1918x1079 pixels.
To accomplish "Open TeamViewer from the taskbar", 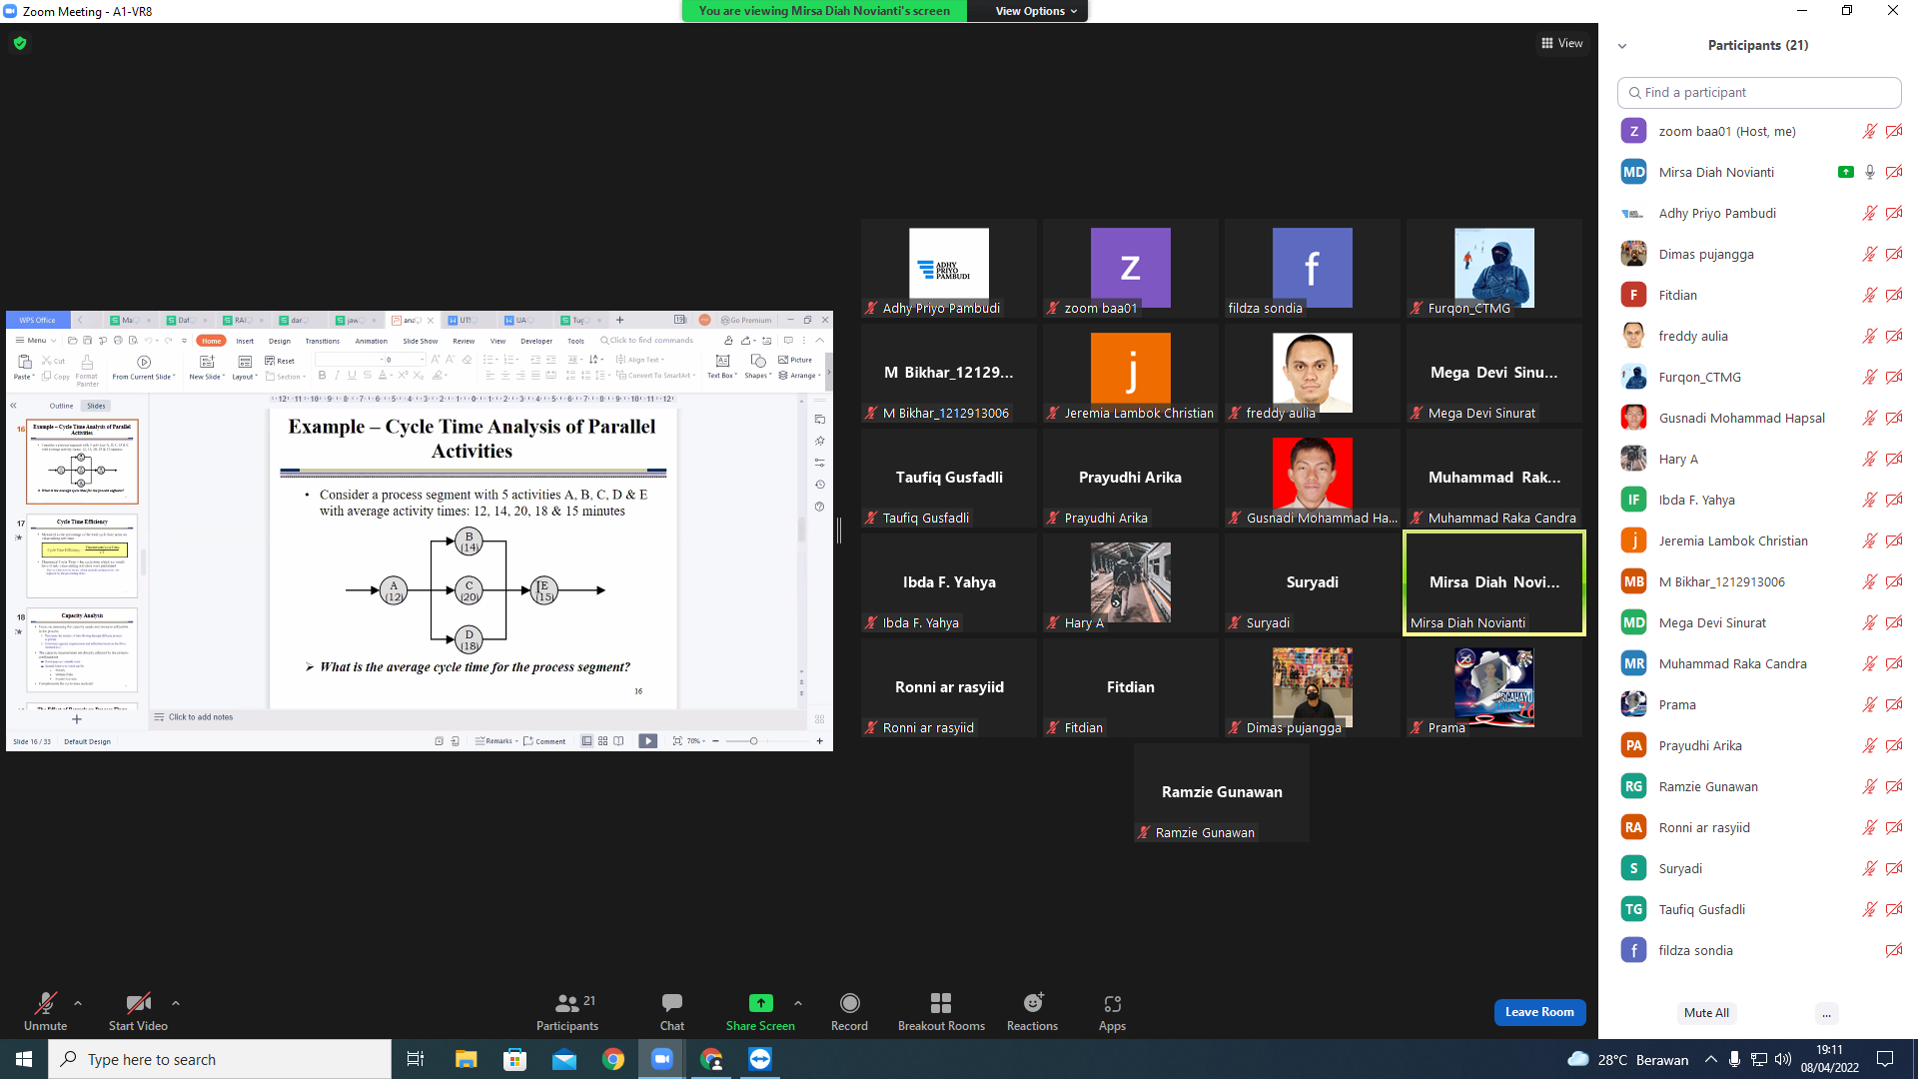I will (x=760, y=1059).
